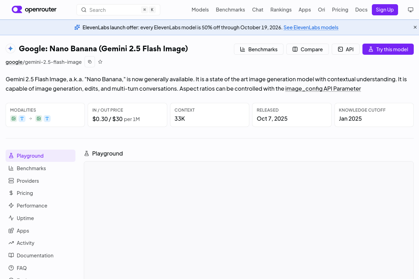Click the search magnifier icon
This screenshot has width=419, height=279.
tap(84, 10)
